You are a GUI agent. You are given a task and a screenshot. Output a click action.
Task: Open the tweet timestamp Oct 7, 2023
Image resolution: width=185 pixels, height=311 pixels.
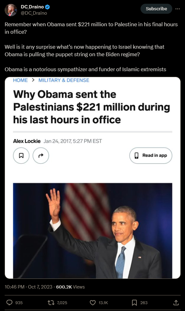coord(40,287)
